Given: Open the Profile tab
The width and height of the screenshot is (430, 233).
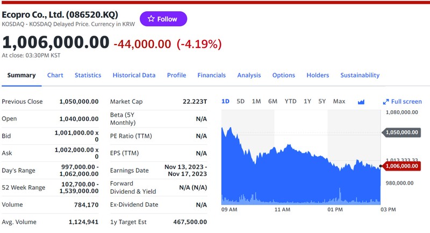Looking at the screenshot, I should pos(176,75).
